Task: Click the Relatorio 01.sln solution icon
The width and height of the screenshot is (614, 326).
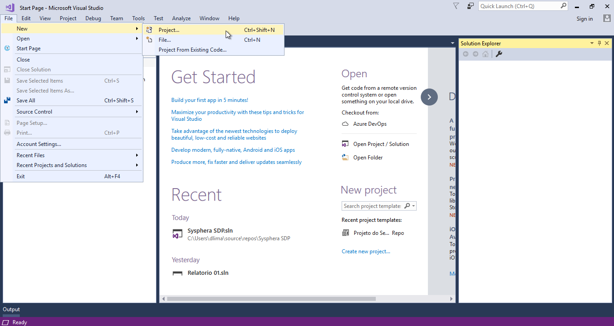Action: click(178, 273)
